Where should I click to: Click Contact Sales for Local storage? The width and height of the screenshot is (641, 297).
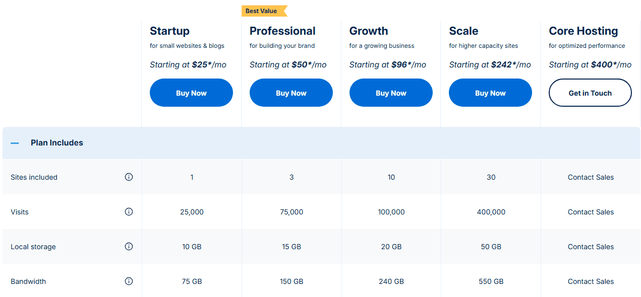point(591,246)
